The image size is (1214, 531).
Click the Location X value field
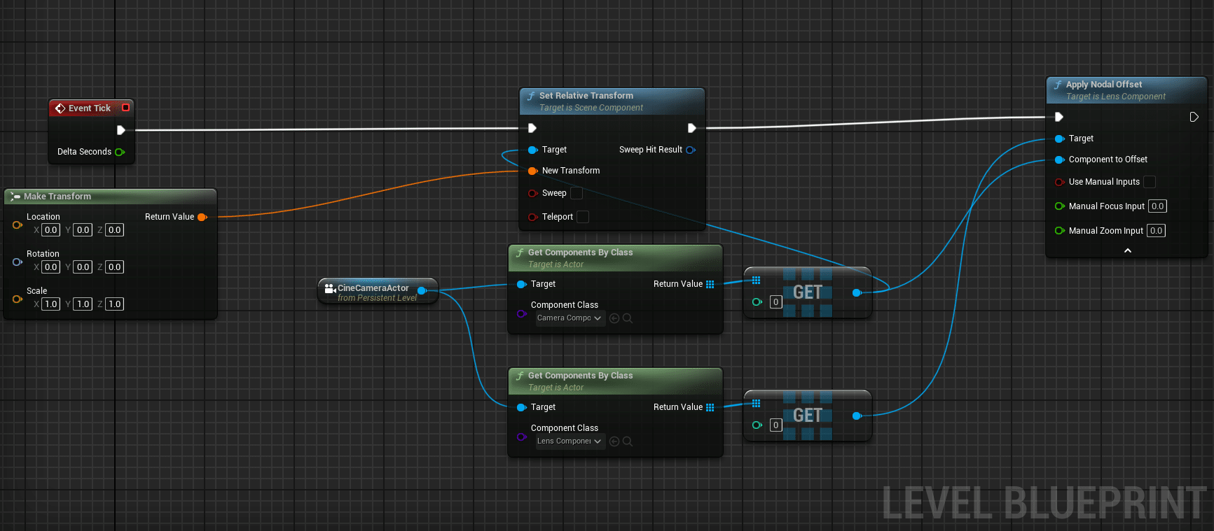pyautogui.click(x=50, y=230)
